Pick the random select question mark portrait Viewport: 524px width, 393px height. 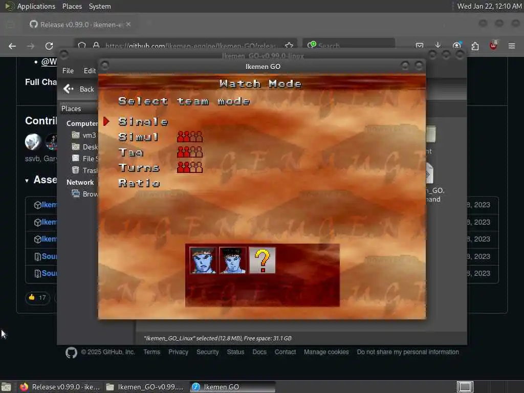[x=263, y=260]
